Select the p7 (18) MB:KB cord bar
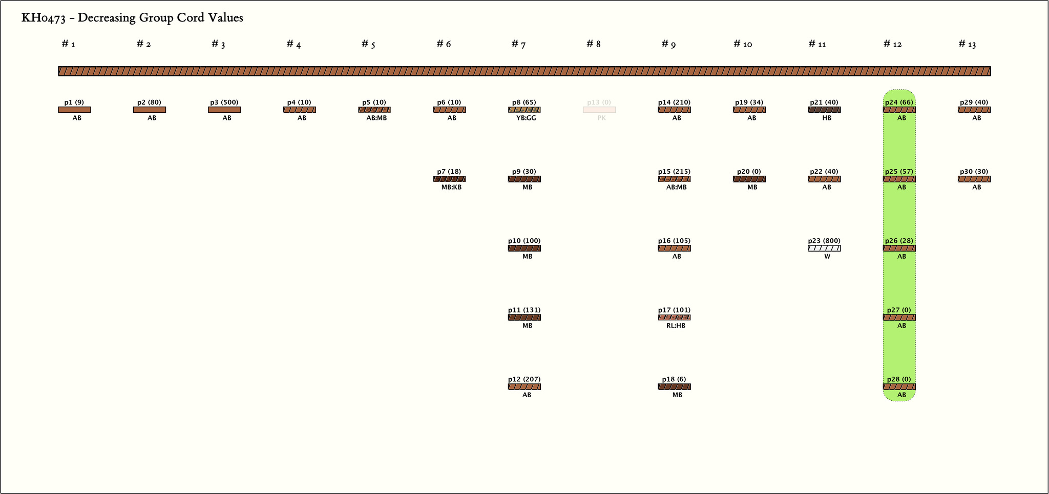Viewport: 1049px width, 494px height. [449, 179]
